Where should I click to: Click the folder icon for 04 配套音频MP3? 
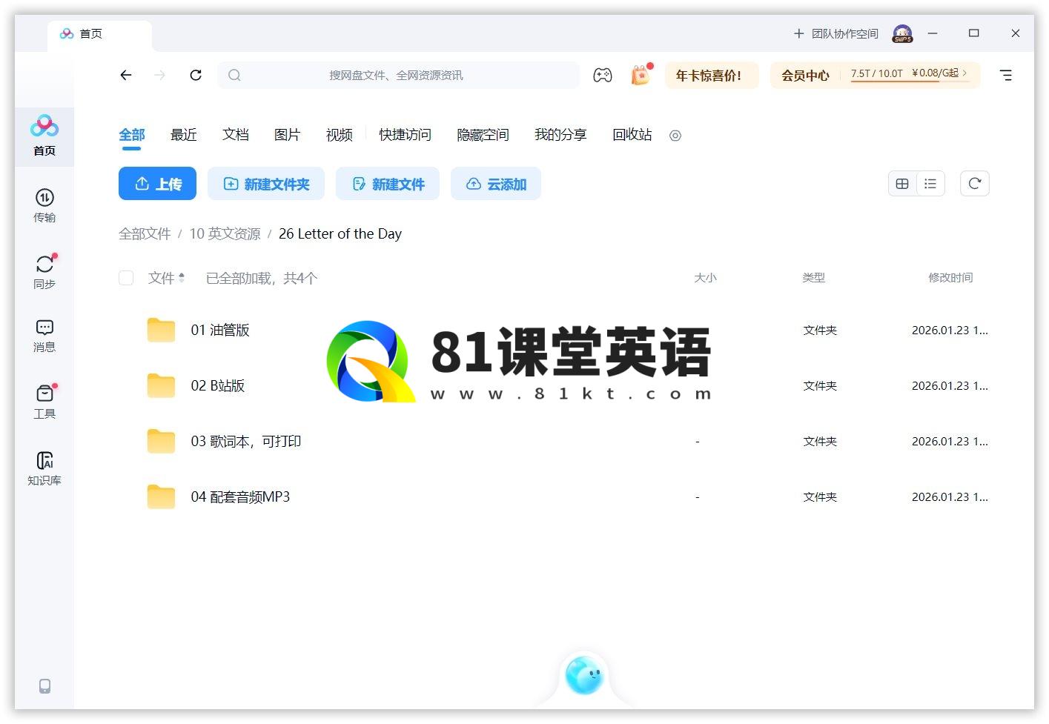point(161,496)
